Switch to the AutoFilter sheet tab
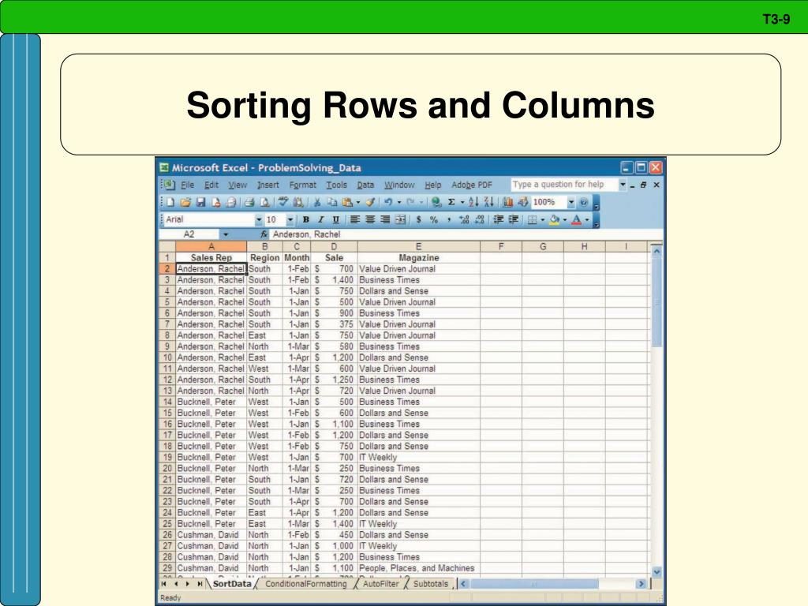This screenshot has height=606, width=808. coord(381,584)
